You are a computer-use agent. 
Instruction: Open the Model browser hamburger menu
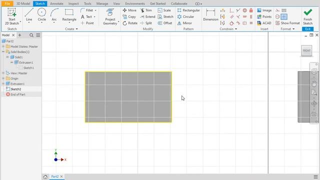[38, 35]
